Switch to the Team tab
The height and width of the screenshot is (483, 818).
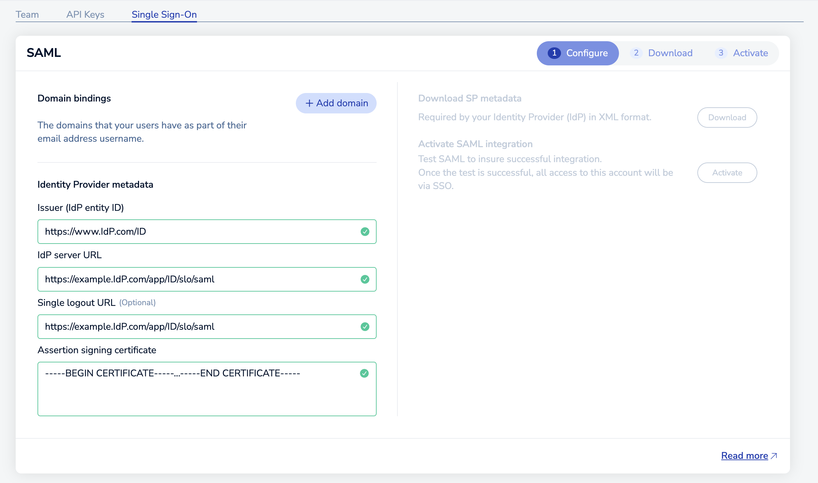click(27, 15)
